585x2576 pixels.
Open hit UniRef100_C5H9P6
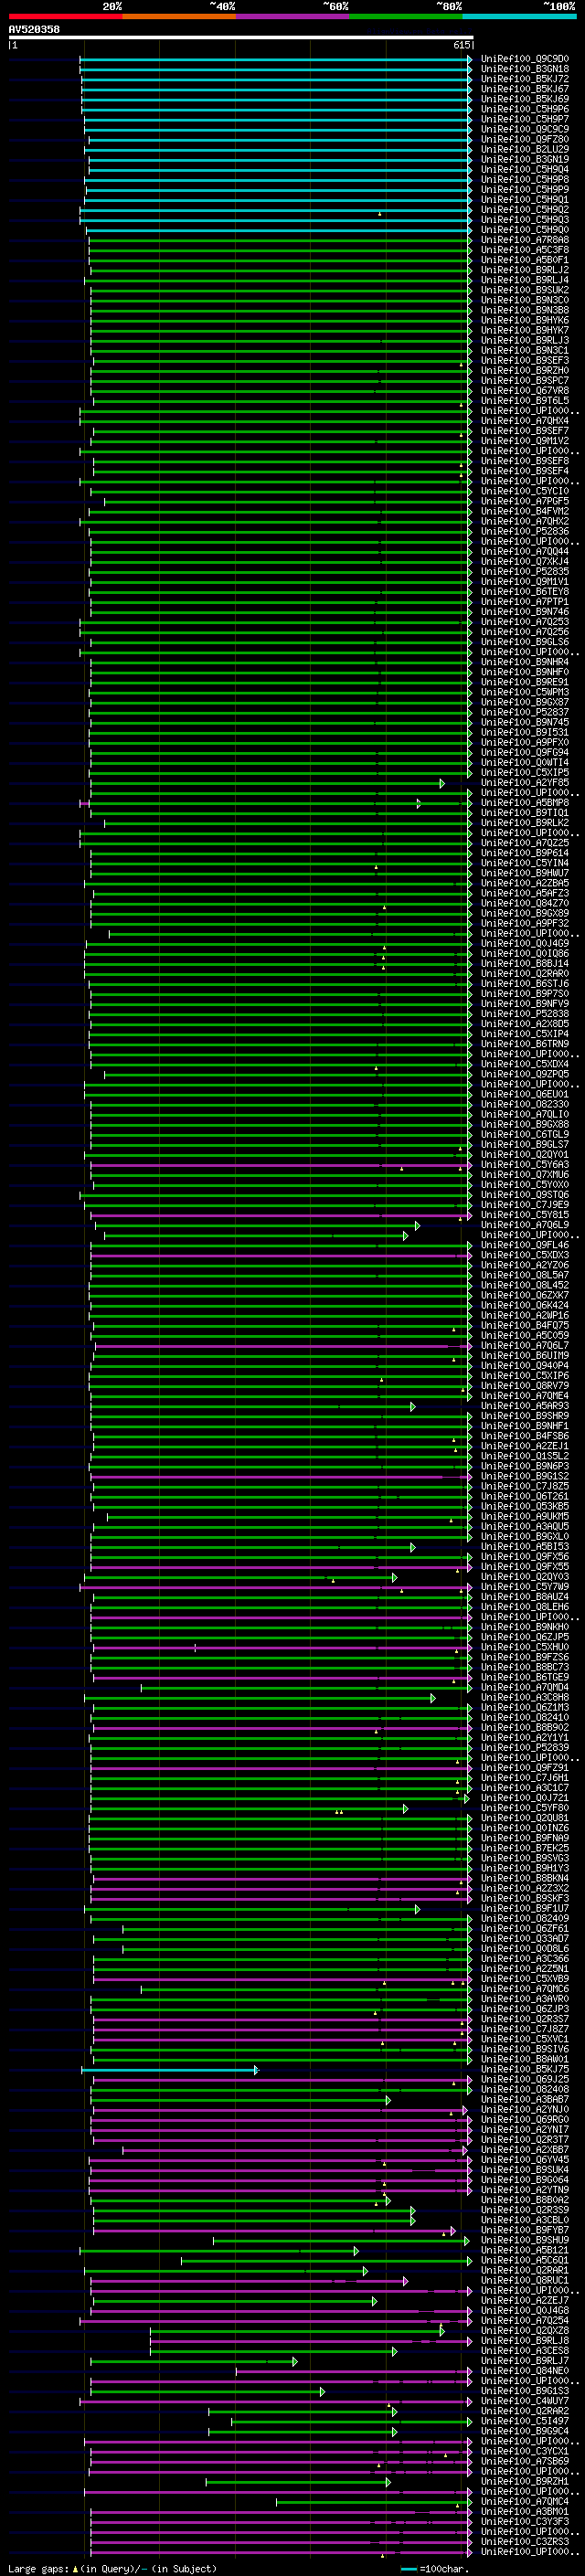pyautogui.click(x=525, y=109)
